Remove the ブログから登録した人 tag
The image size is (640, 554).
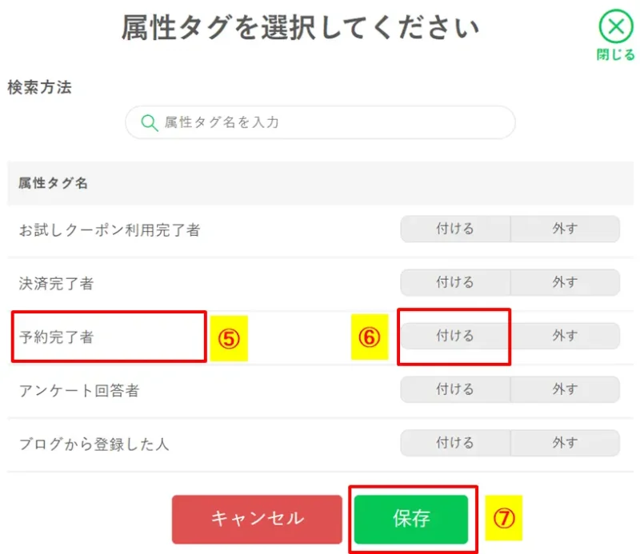[566, 443]
